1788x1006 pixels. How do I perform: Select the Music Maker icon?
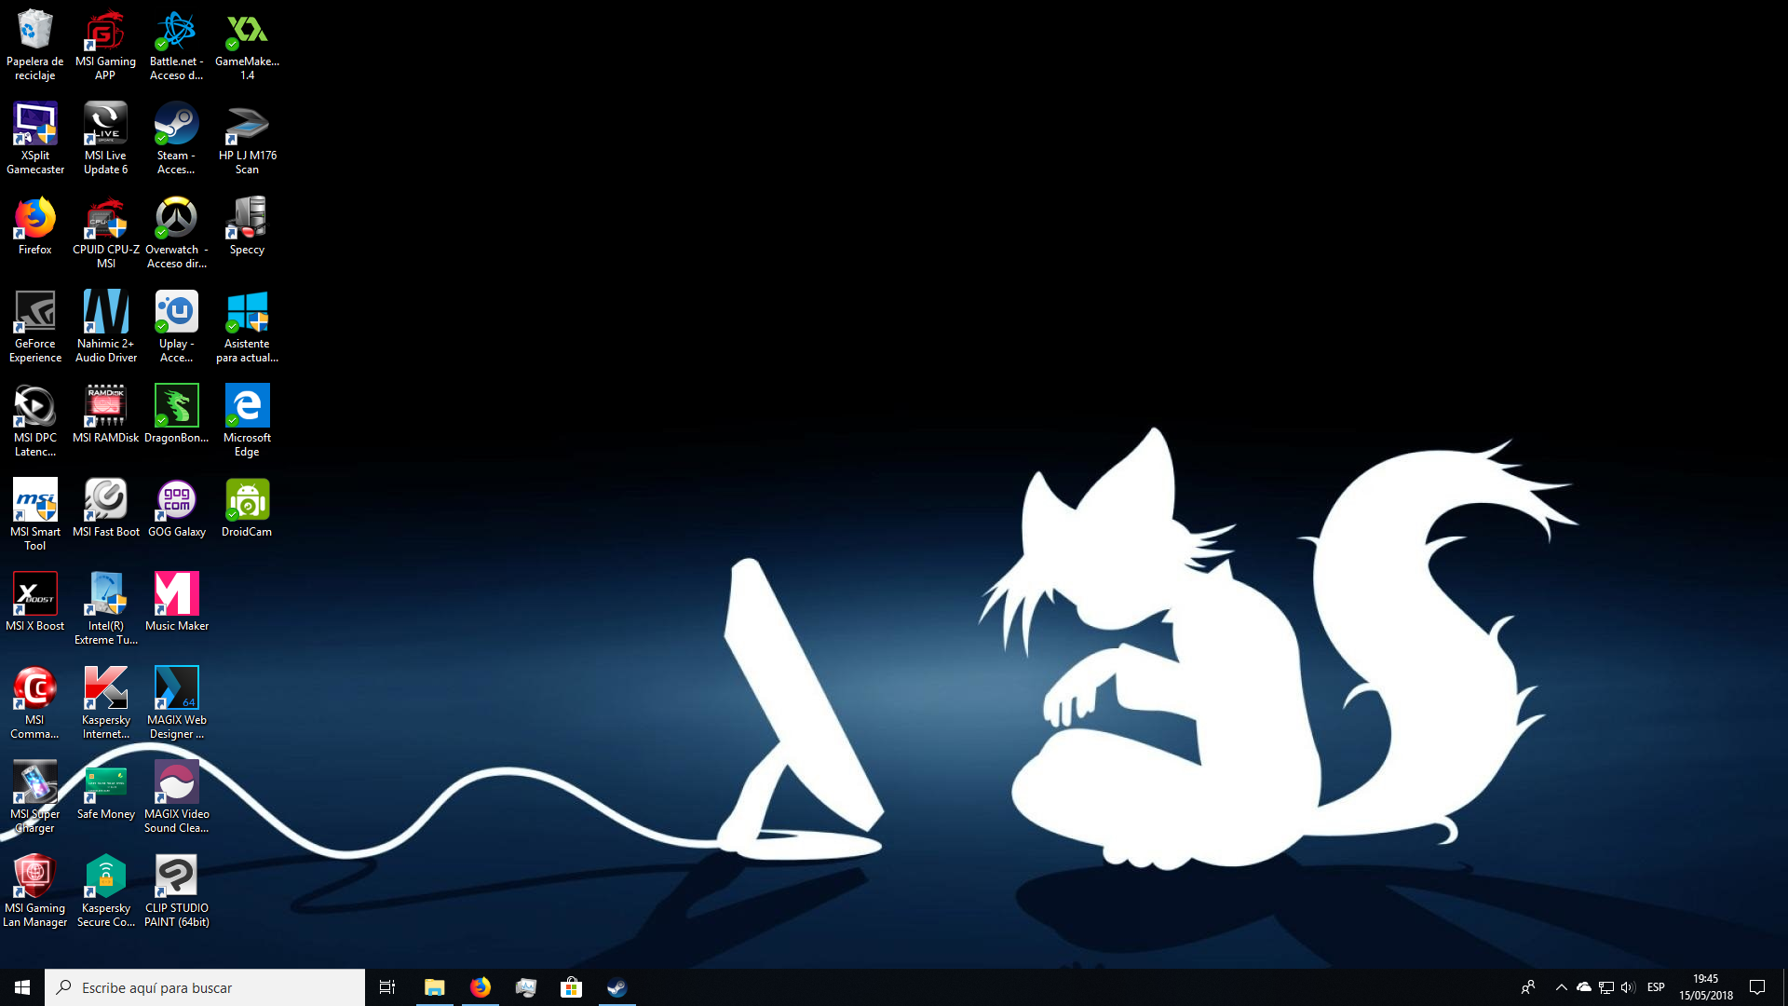pyautogui.click(x=176, y=603)
